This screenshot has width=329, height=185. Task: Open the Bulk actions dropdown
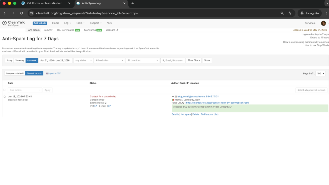coord(25,90)
